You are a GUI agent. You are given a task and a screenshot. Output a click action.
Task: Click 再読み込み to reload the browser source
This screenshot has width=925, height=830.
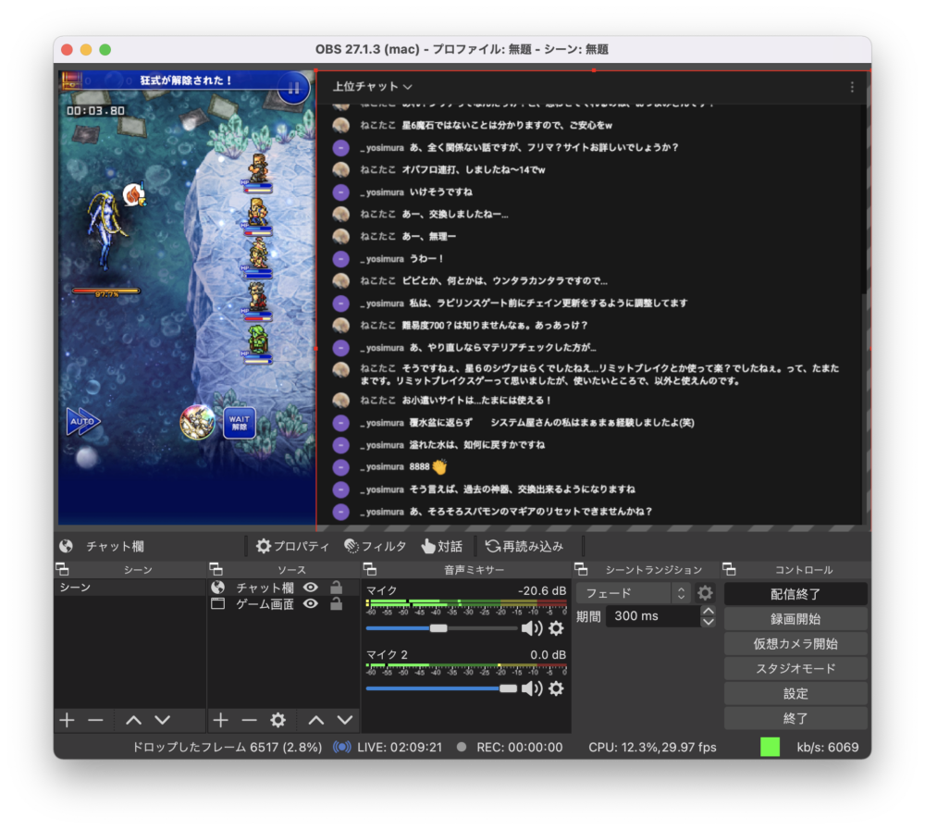point(524,547)
